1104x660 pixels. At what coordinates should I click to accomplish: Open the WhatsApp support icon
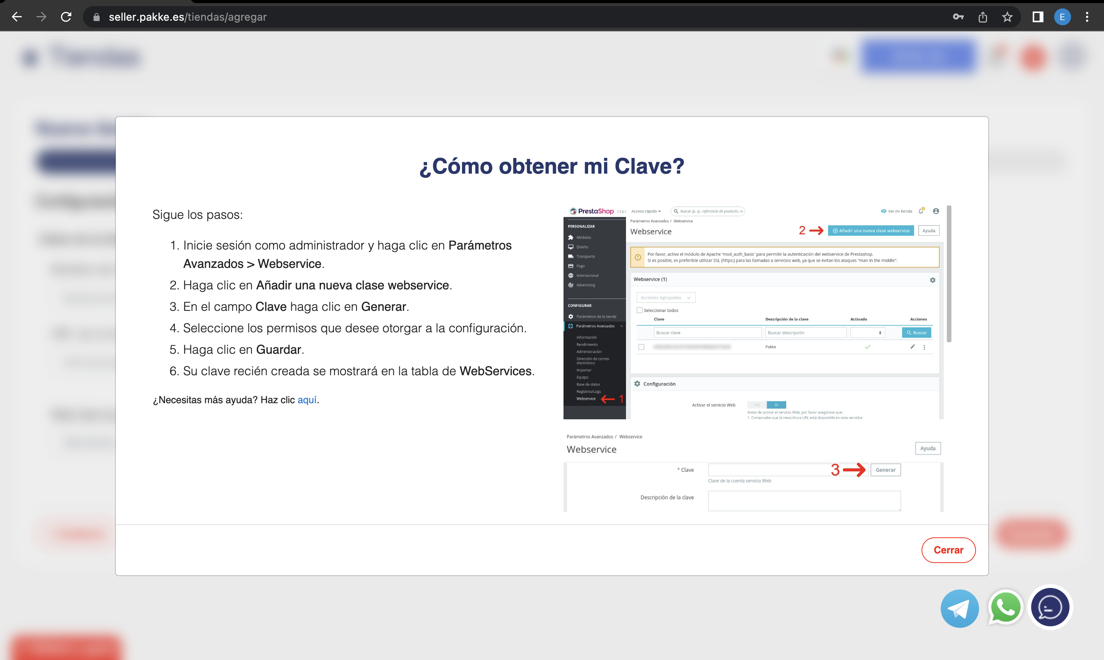click(1005, 607)
